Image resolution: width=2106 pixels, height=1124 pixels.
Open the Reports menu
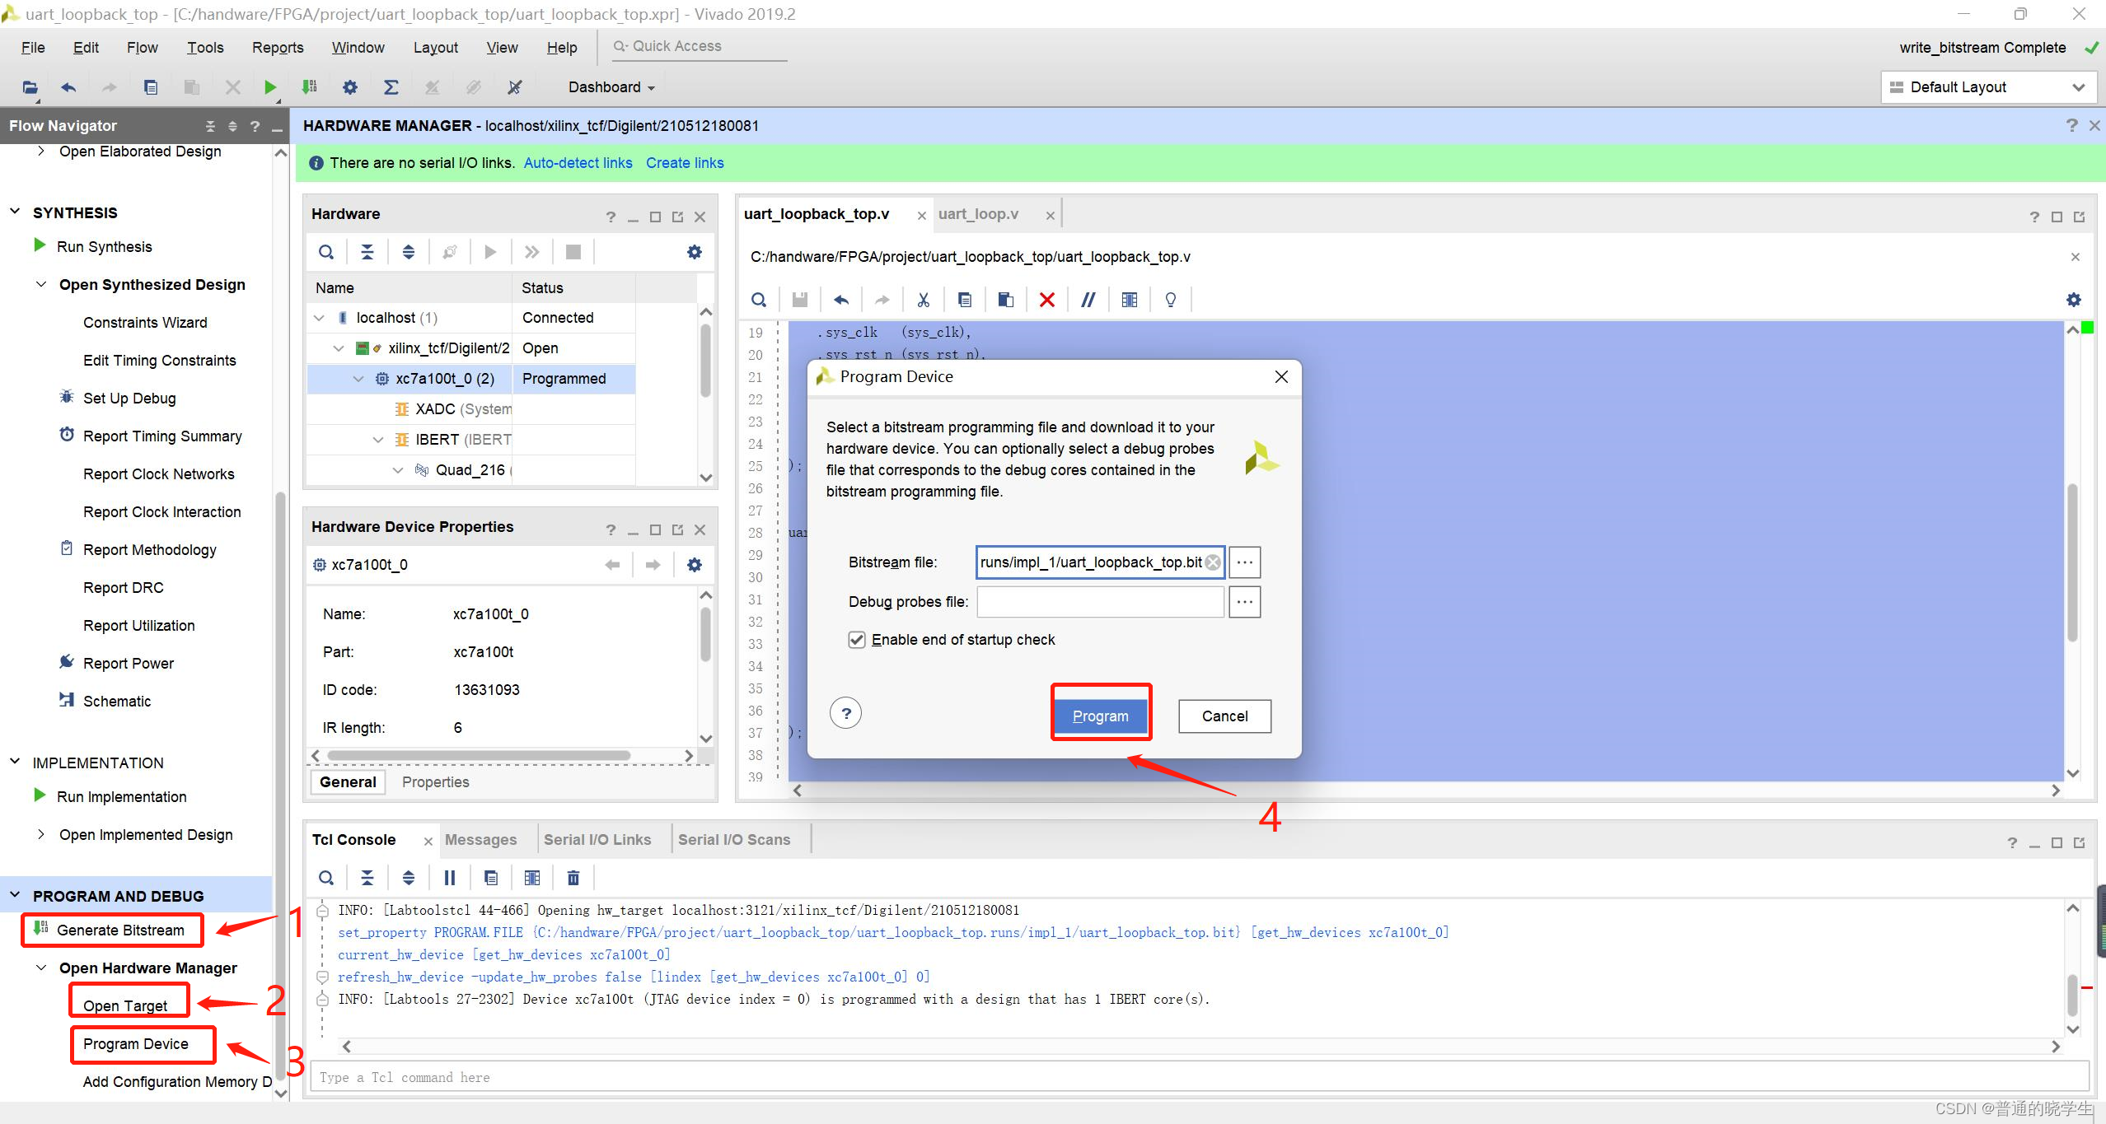coord(278,48)
